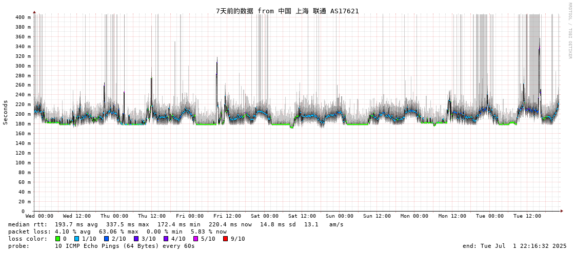Click the 'Mon 12:00' time axis label

click(x=452, y=216)
